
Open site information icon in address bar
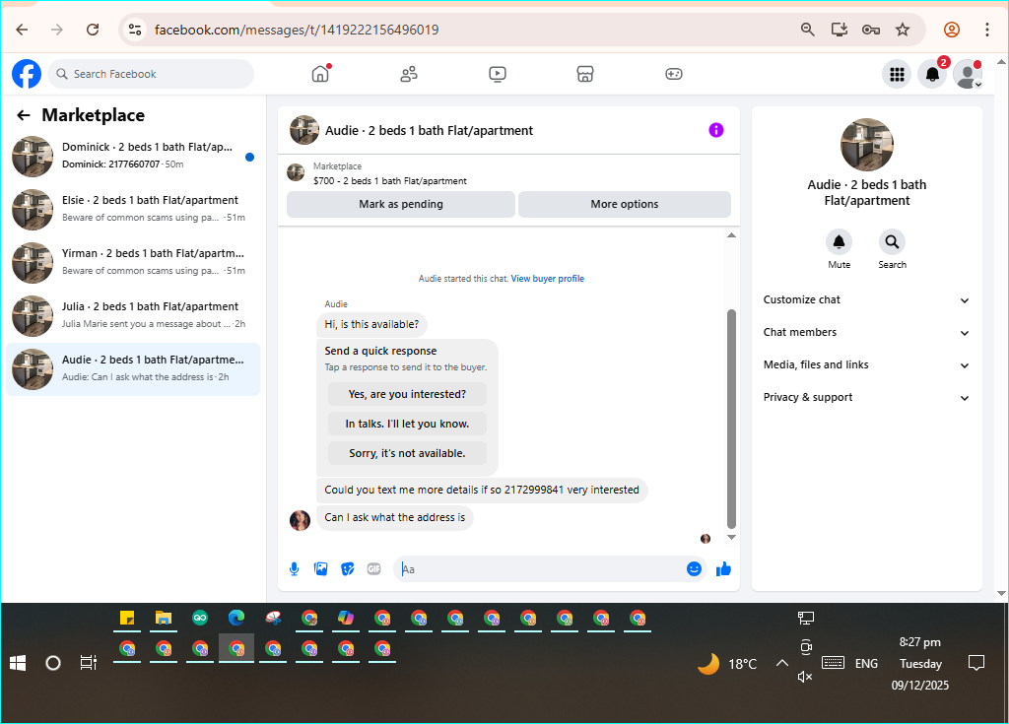135,30
